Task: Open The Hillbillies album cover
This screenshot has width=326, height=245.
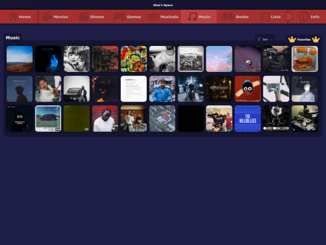Action: point(248,119)
